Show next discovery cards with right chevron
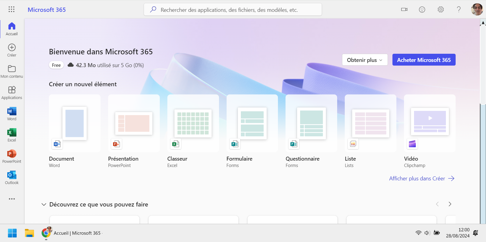The width and height of the screenshot is (486, 242). coord(450,204)
